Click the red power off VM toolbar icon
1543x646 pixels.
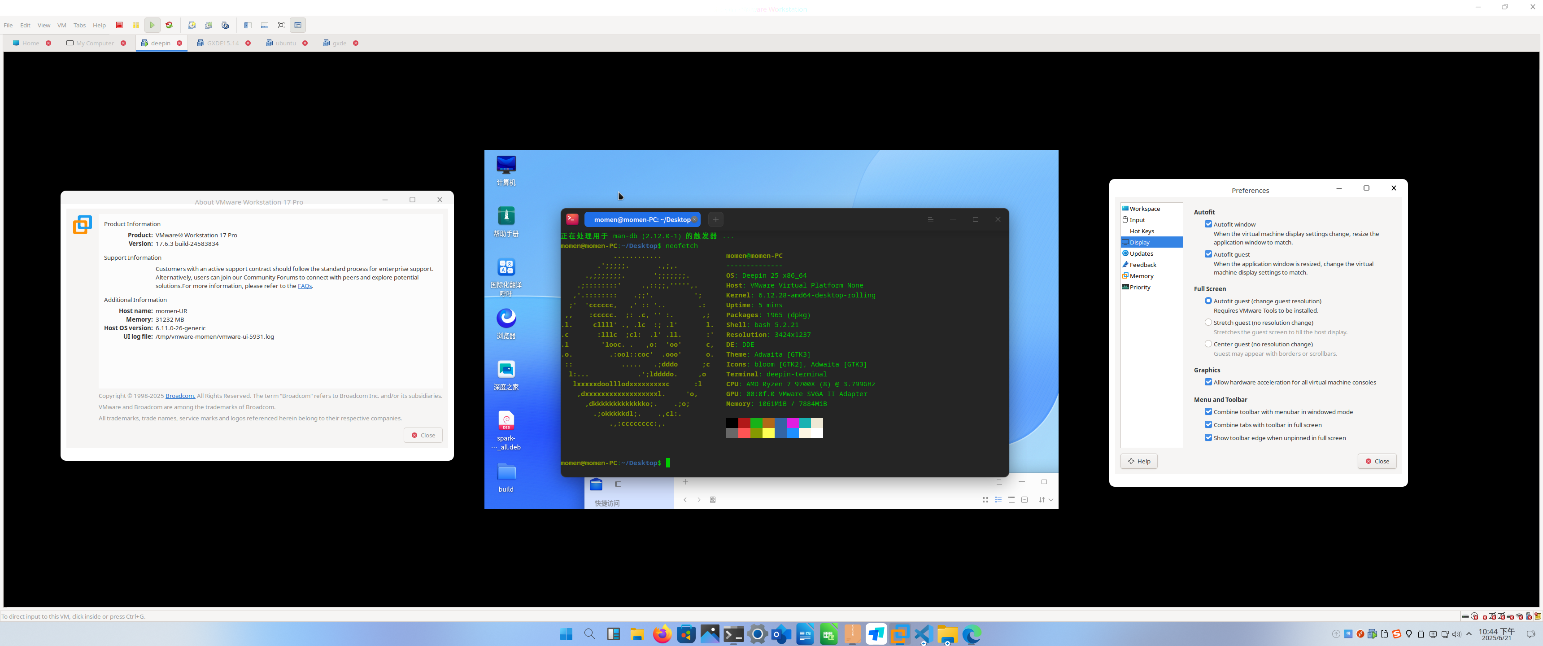pyautogui.click(x=119, y=25)
